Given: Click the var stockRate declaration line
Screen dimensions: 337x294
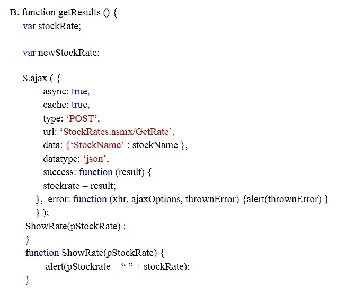Looking at the screenshot, I should tap(52, 26).
